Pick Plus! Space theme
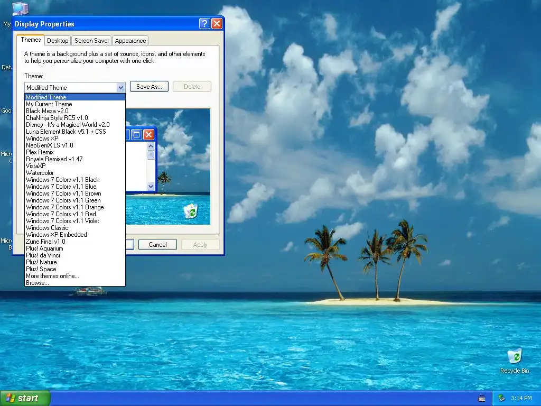541x406 pixels. click(x=75, y=269)
